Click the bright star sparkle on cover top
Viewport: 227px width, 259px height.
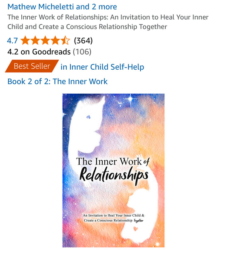[130, 99]
